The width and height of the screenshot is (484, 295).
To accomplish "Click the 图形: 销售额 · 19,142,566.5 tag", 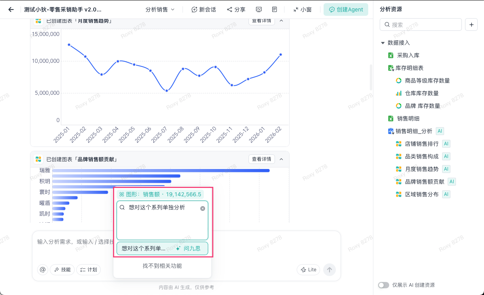I will 160,194.
